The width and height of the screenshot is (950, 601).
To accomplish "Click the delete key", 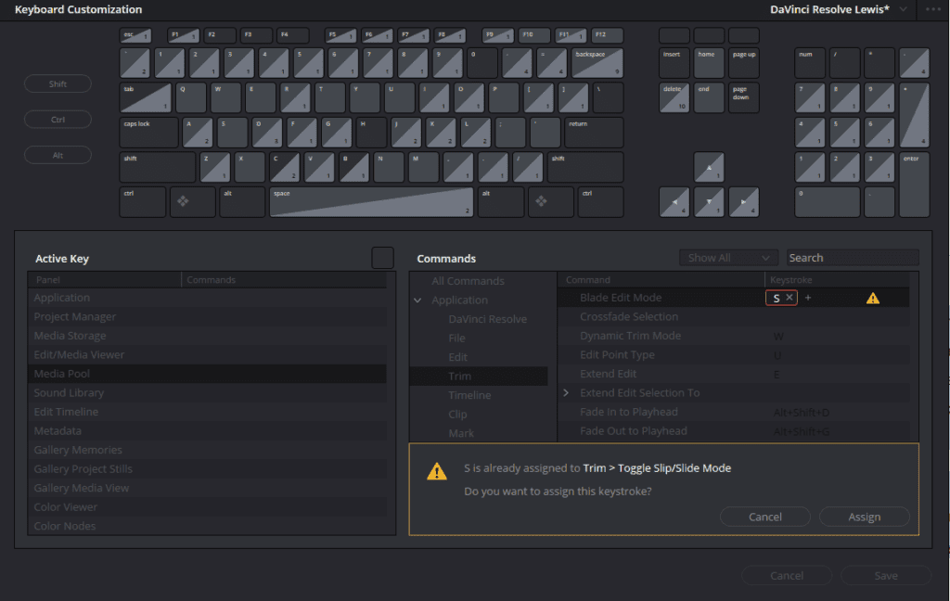I will 674,97.
